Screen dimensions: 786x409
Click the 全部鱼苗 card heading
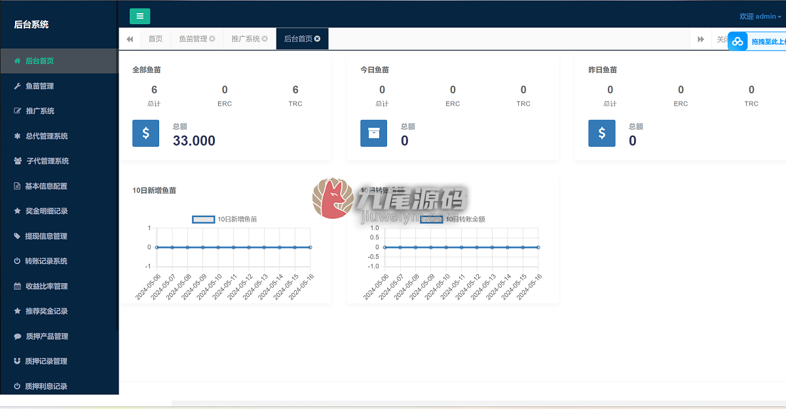pos(145,69)
